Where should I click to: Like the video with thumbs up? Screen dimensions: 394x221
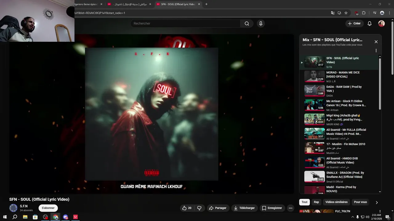[187, 208]
